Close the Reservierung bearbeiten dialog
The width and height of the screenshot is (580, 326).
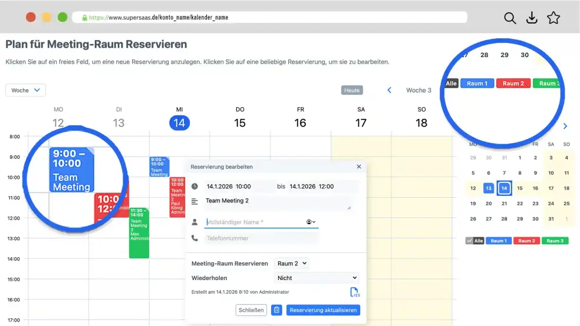point(359,167)
